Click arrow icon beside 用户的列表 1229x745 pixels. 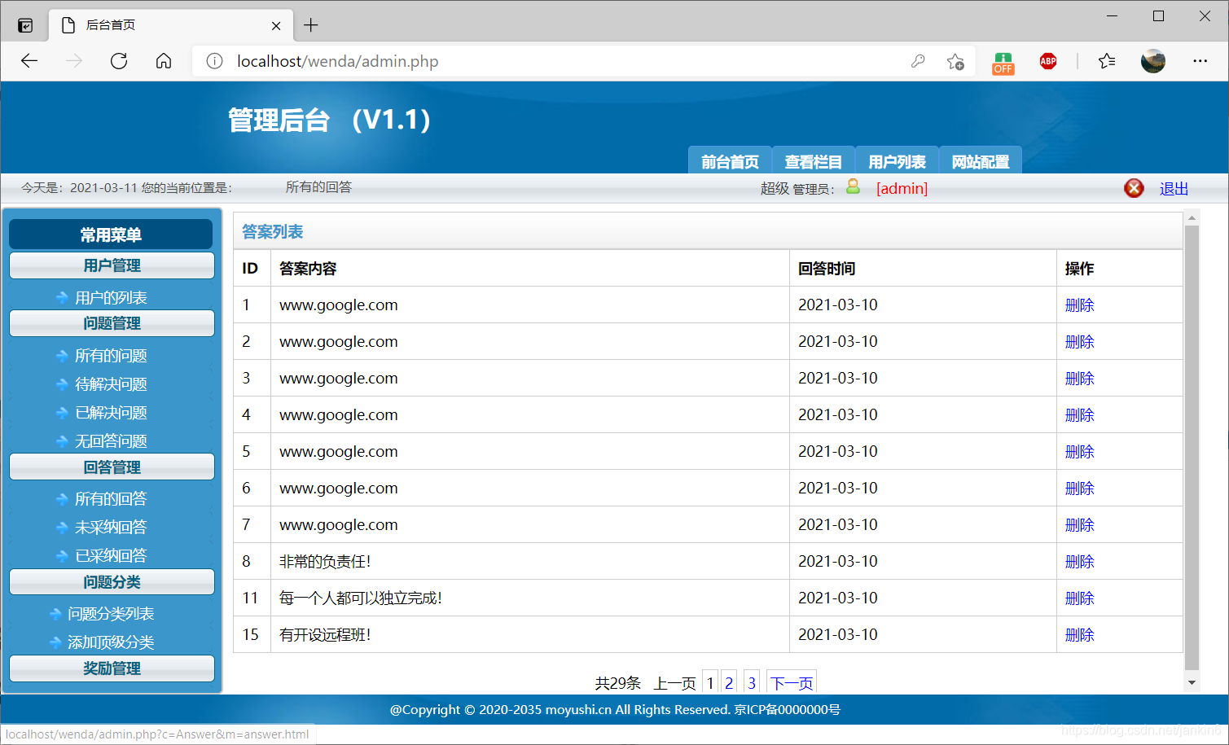62,298
